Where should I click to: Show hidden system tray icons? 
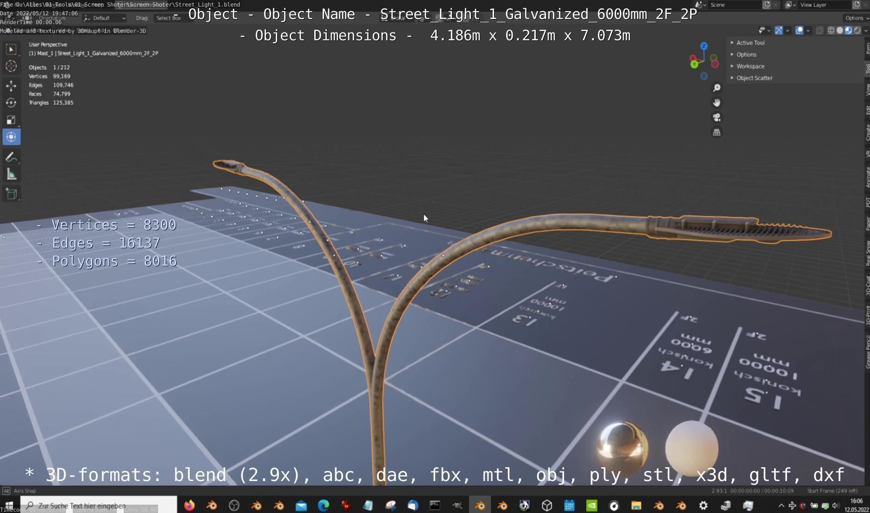click(x=781, y=506)
